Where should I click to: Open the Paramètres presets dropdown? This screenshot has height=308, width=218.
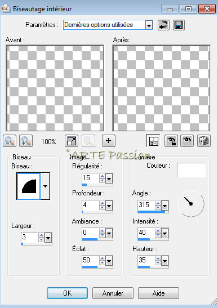point(149,25)
